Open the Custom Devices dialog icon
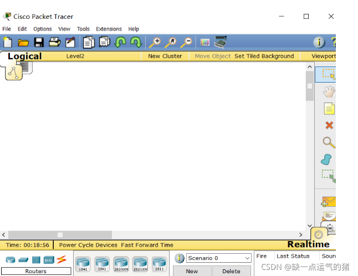This screenshot has height=276, width=358. pos(221,42)
